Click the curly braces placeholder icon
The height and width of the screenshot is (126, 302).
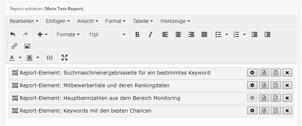[50, 58]
